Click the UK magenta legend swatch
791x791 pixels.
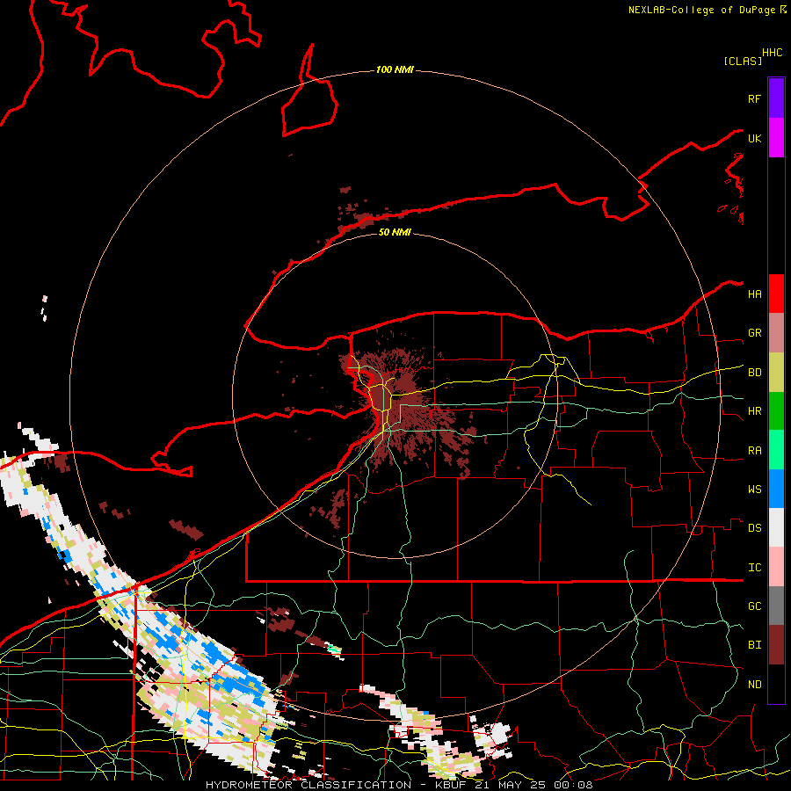(776, 138)
